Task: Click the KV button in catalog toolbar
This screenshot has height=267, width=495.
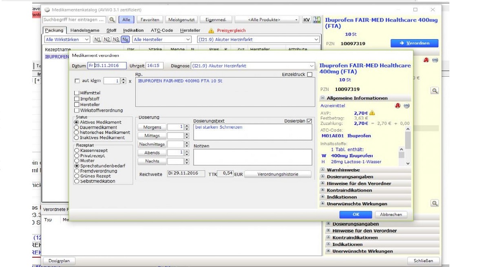Action: click(x=306, y=20)
